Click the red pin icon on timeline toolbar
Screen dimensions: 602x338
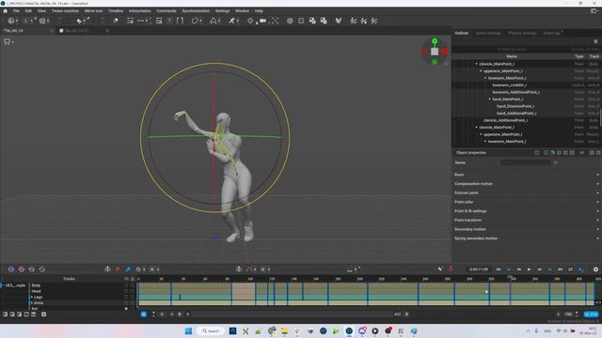tap(118, 269)
